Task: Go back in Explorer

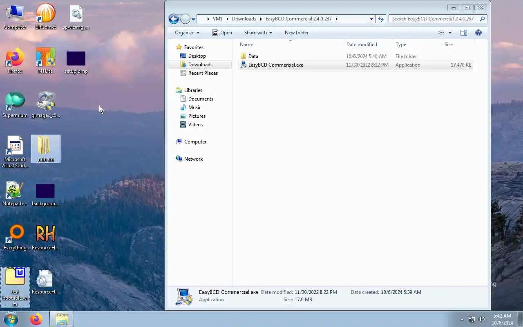Action: [174, 19]
